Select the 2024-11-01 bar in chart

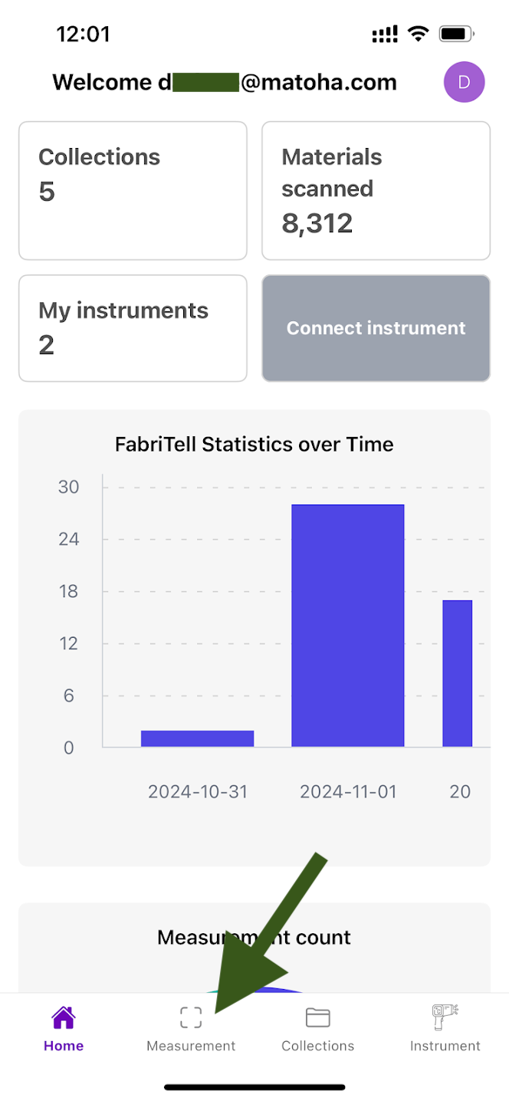(x=348, y=625)
